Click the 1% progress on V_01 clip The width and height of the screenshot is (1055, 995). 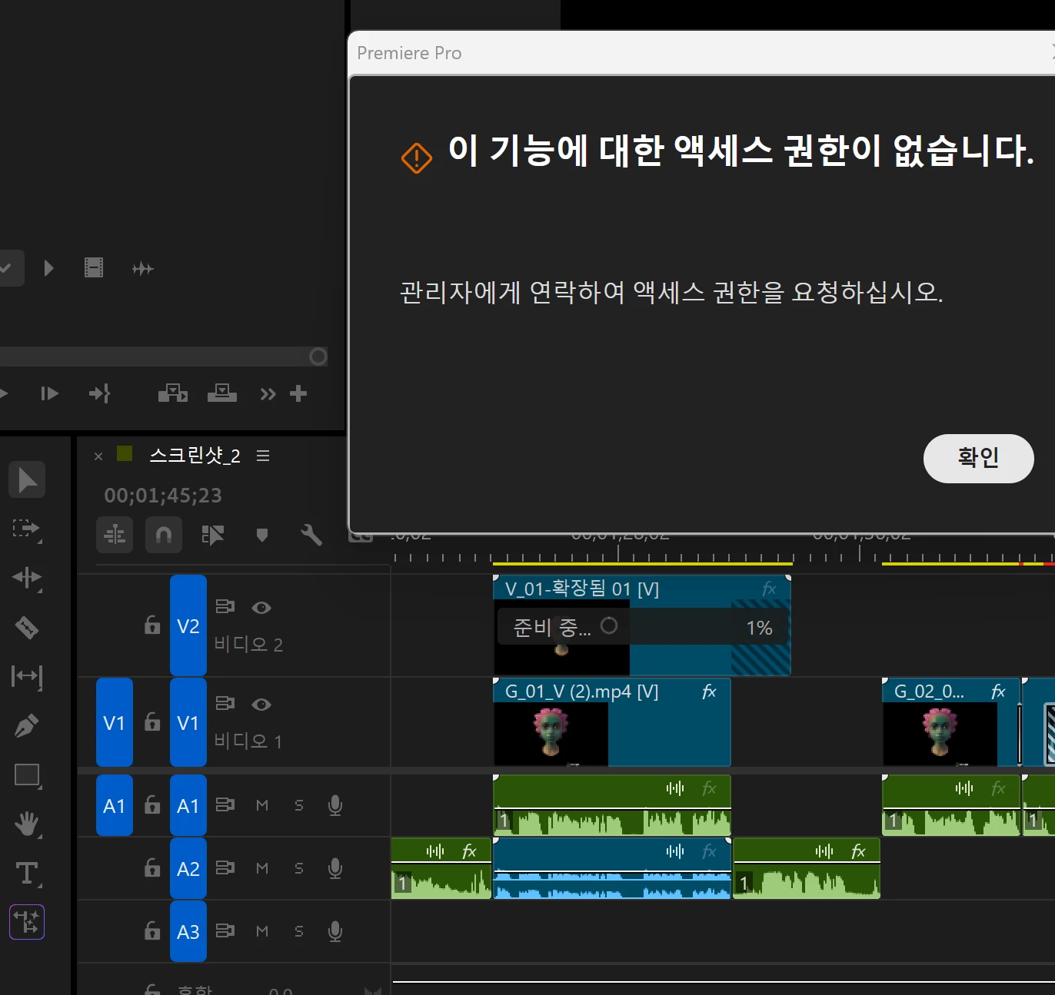760,628
